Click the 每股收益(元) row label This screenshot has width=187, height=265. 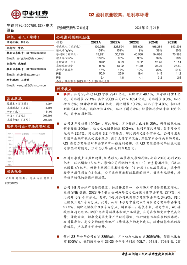65,62
